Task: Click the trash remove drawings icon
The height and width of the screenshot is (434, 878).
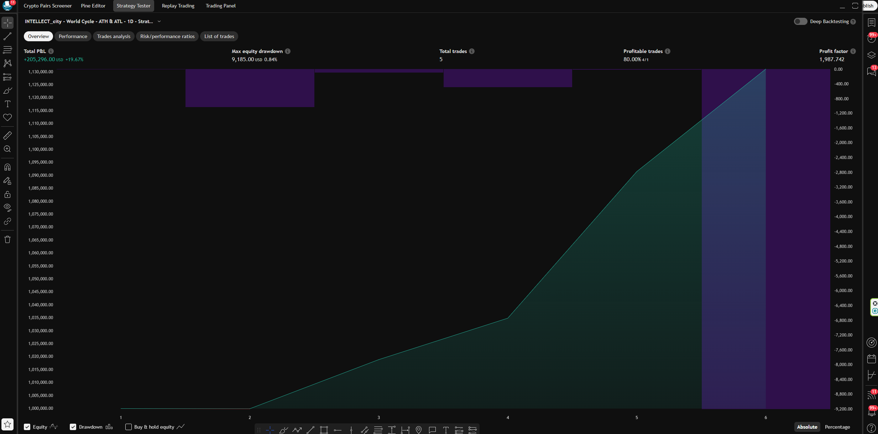Action: tap(7, 239)
